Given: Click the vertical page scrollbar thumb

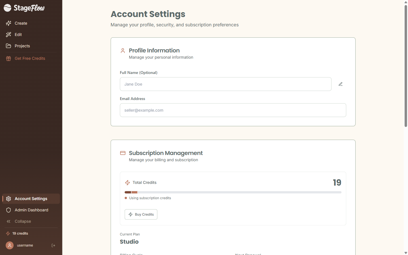Looking at the screenshot, I should click(406, 66).
